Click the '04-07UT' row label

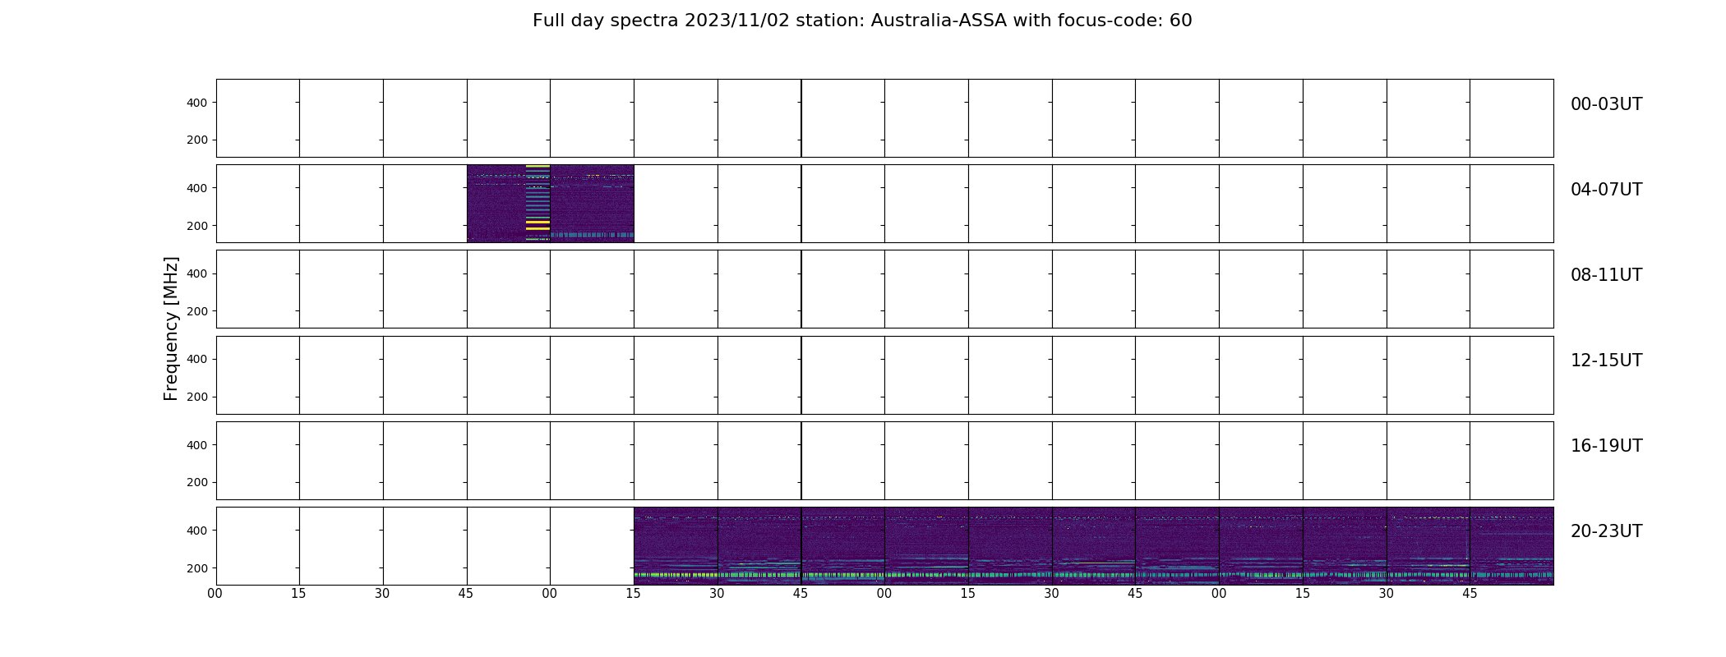click(x=1606, y=190)
